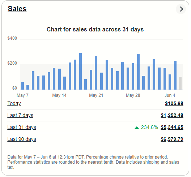Click the gray today bar in chart
The image size is (191, 177).
click(x=181, y=83)
